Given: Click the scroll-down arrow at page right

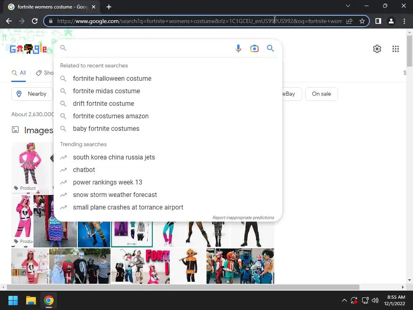Looking at the screenshot, I should [x=409, y=280].
